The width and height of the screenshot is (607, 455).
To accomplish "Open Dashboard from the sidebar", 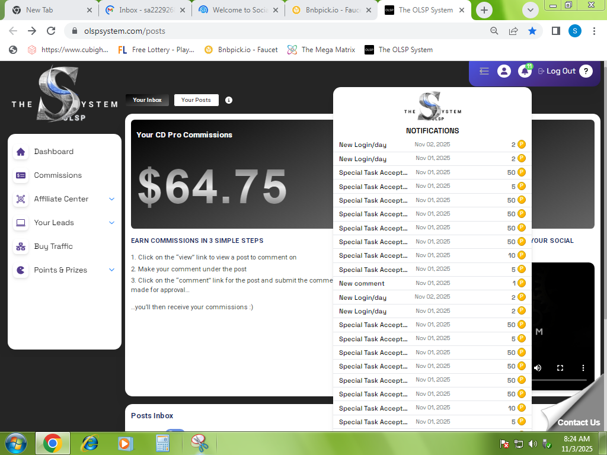I will (x=53, y=152).
